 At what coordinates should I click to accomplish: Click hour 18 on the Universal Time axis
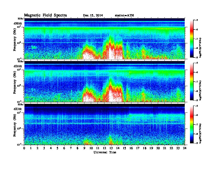click(x=145, y=148)
